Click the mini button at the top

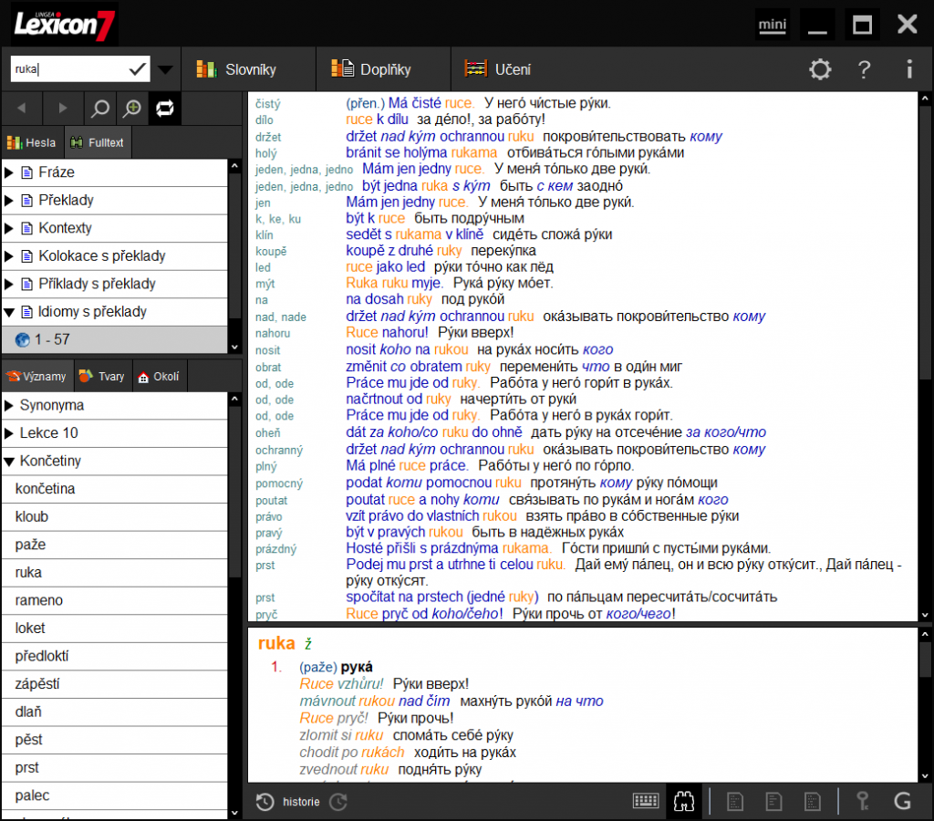(x=772, y=25)
